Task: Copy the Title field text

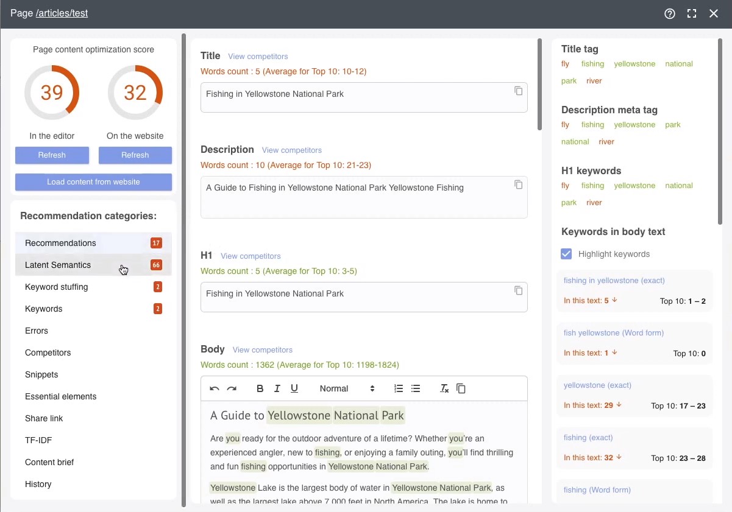Action: click(519, 90)
